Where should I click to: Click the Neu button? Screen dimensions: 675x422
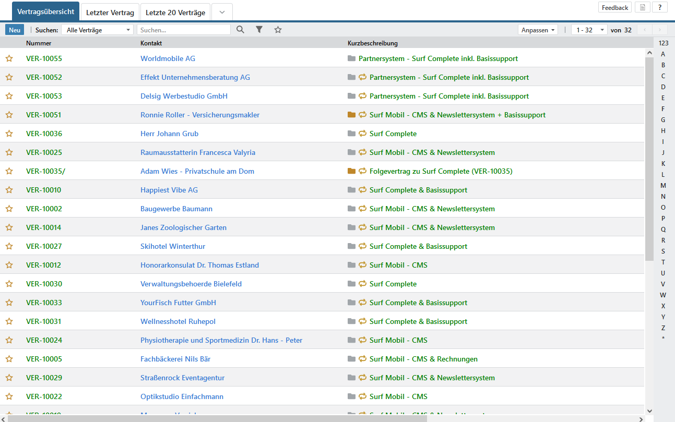pyautogui.click(x=15, y=30)
